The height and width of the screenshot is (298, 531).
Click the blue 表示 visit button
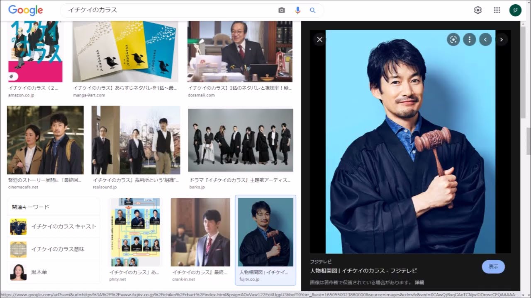(x=493, y=267)
